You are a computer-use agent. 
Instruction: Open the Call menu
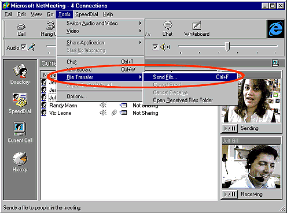click(8, 14)
